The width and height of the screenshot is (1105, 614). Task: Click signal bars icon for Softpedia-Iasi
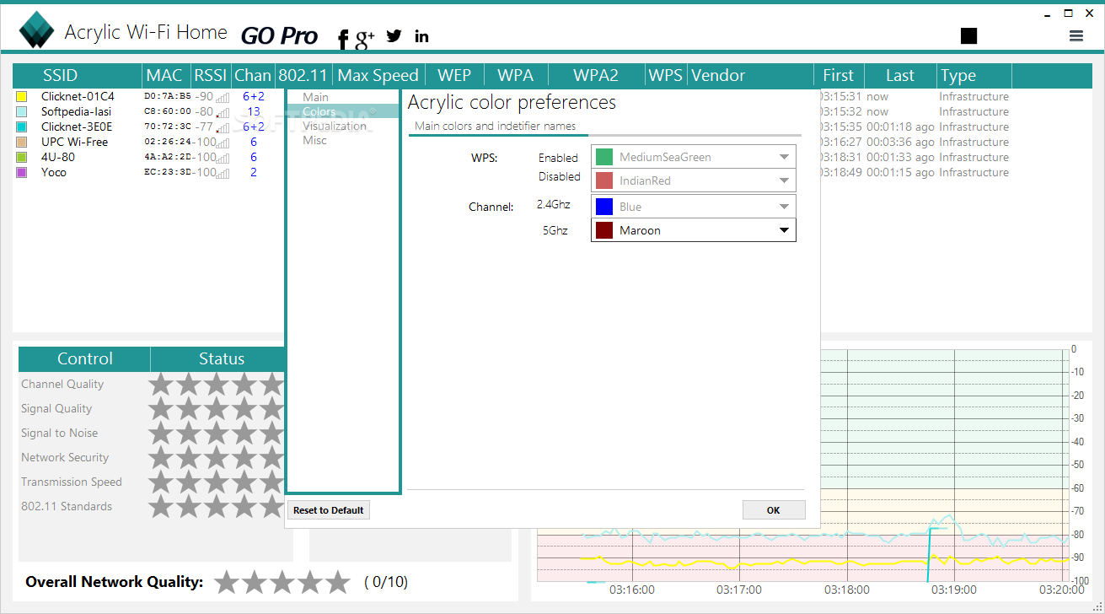coord(223,112)
